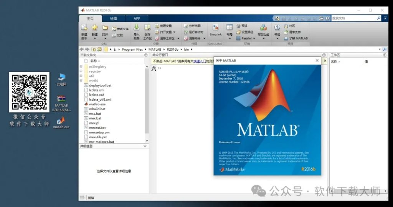
Task: Open the Parallel dropdown arrow
Action: tap(254, 38)
